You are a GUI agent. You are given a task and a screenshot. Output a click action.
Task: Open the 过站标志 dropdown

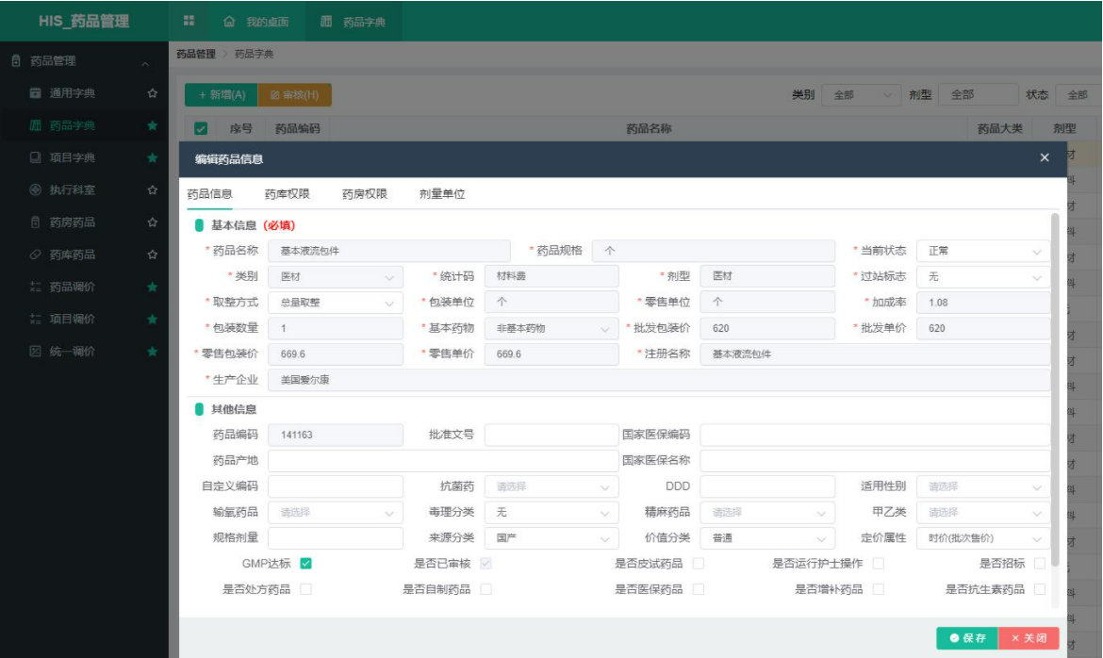983,276
